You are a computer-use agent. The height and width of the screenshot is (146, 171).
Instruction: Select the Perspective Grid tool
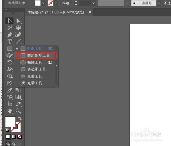coord(10,83)
